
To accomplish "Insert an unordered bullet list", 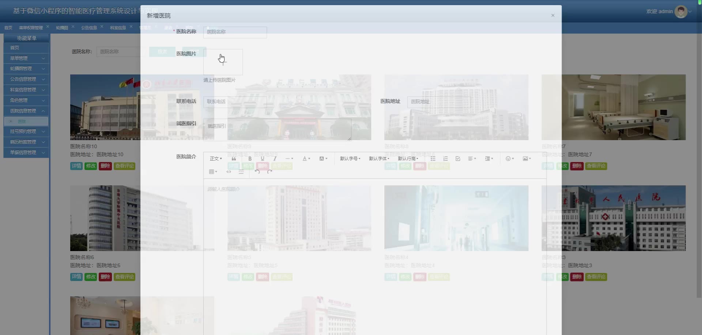I will click(433, 159).
